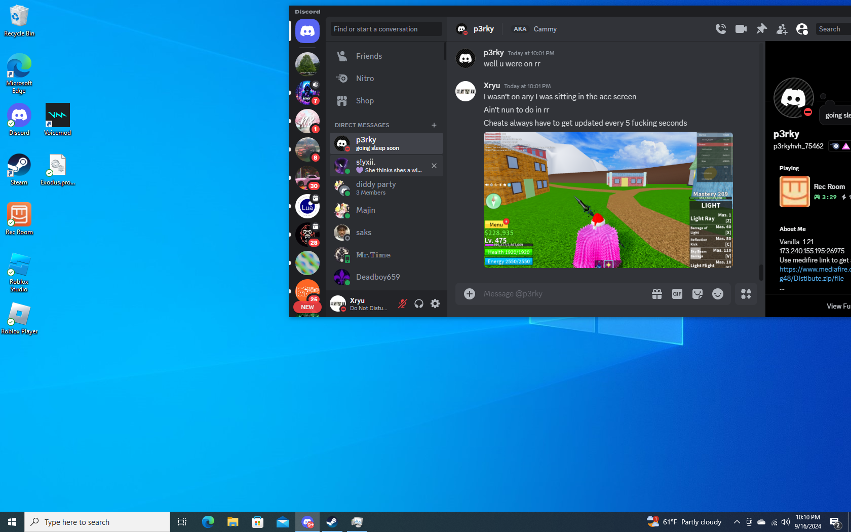The height and width of the screenshot is (532, 851).
Task: Open Discord User Settings gear
Action: [x=435, y=303]
